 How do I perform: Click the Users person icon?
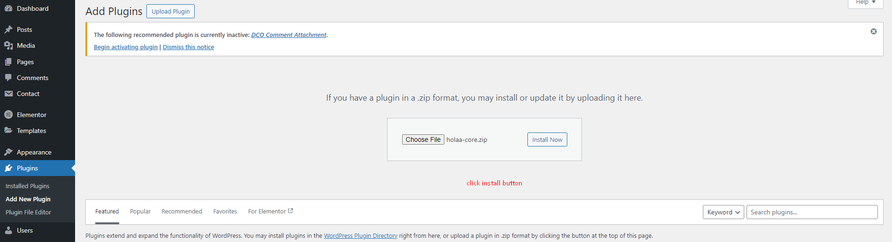coord(8,230)
